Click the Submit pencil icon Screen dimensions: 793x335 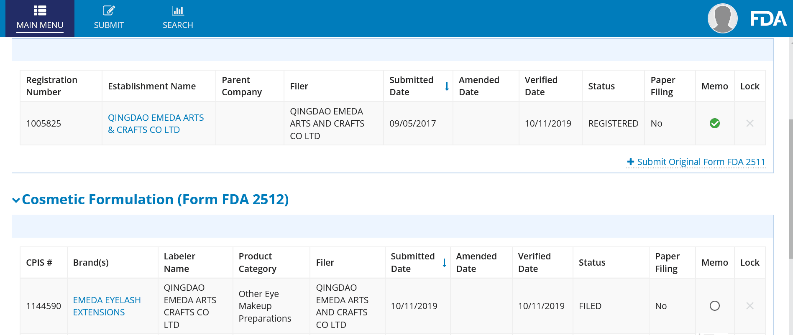click(109, 10)
